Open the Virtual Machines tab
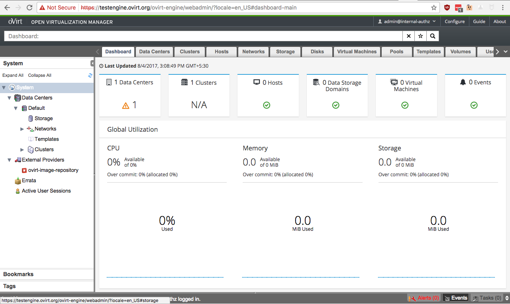This screenshot has width=510, height=304. point(357,52)
